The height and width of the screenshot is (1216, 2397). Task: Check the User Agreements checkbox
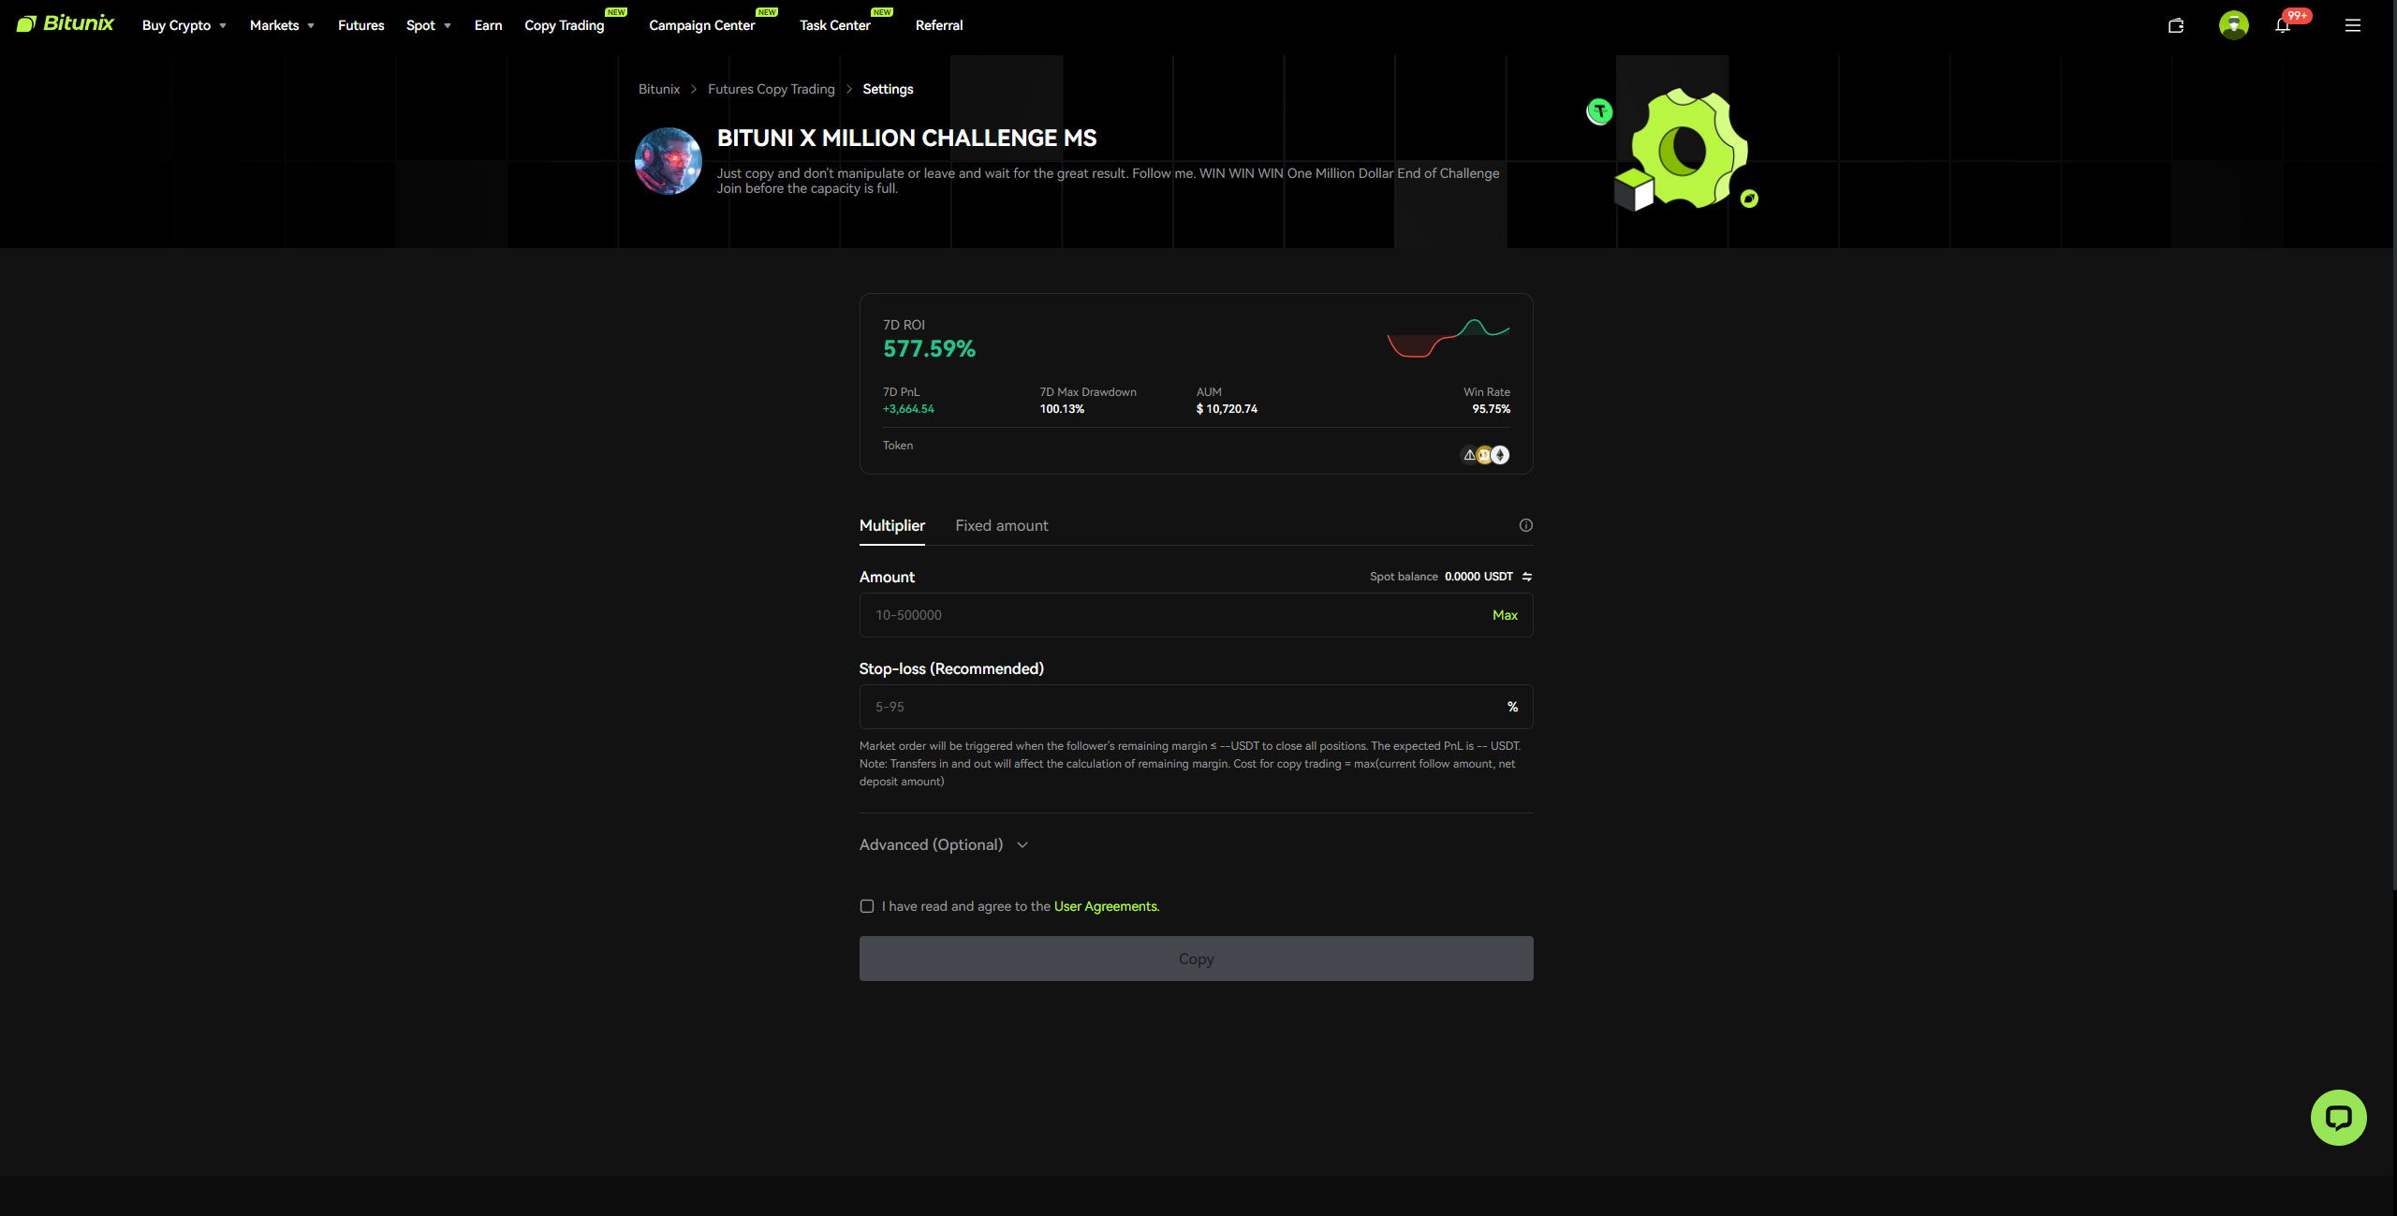point(867,906)
